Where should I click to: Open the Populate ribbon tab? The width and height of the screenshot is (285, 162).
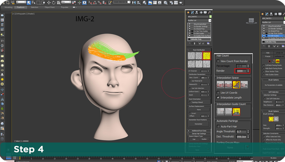coord(65,7)
